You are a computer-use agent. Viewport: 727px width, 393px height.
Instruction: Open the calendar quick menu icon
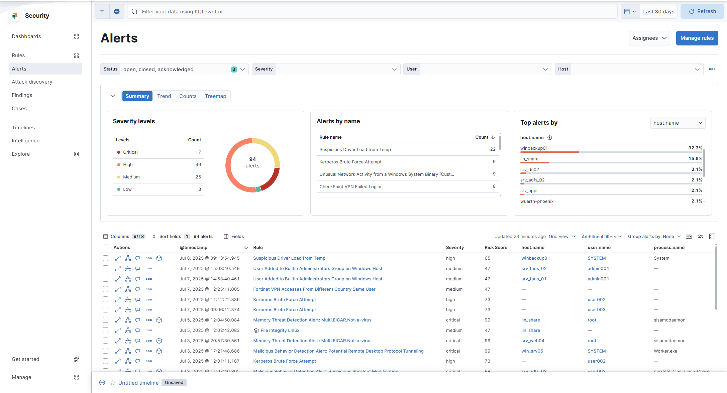coord(630,11)
